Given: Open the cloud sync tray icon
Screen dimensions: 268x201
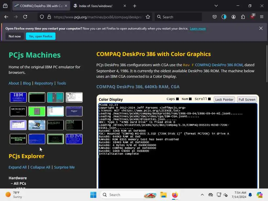Looking at the screenshot, I should point(211,195).
